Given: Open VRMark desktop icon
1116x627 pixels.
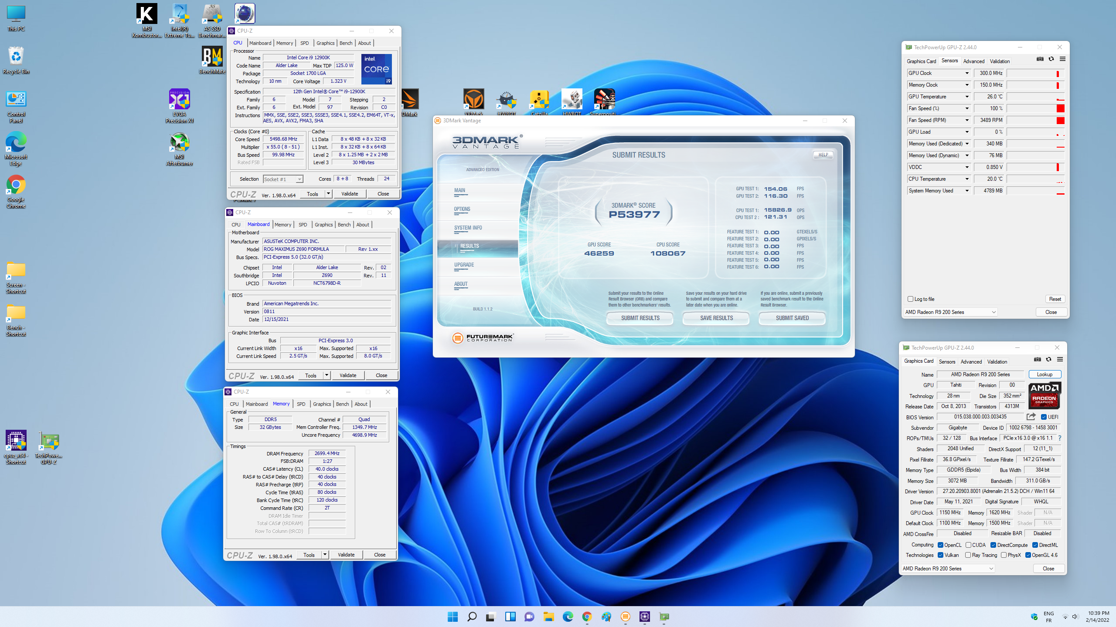Looking at the screenshot, I should (x=474, y=103).
